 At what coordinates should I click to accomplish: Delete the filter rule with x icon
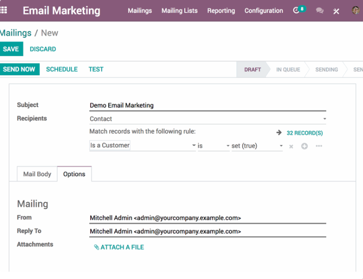tap(291, 146)
